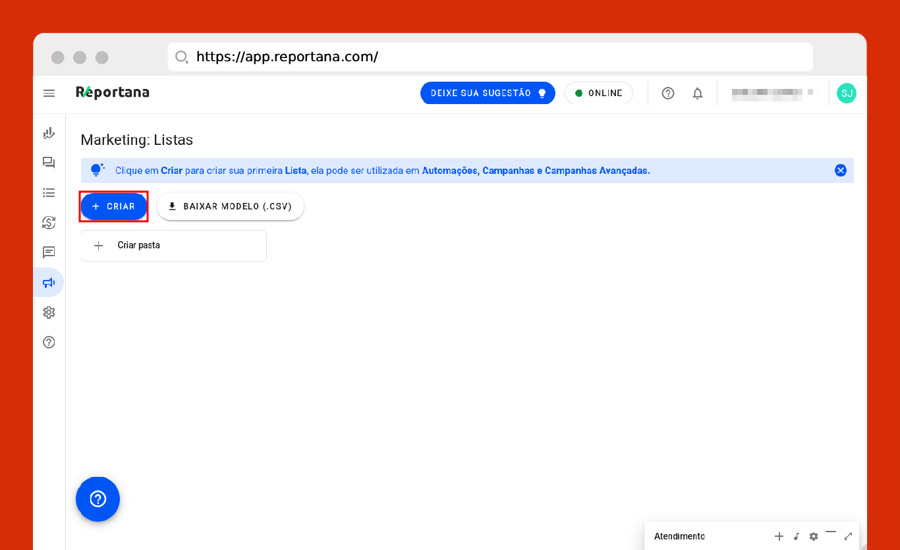Screen dimensions: 900x550
Task: Open the SJ user avatar menu
Action: coord(847,94)
